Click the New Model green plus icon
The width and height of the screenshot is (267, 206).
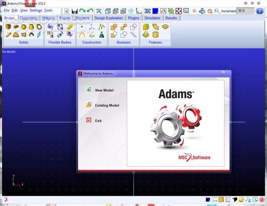[x=66, y=10]
